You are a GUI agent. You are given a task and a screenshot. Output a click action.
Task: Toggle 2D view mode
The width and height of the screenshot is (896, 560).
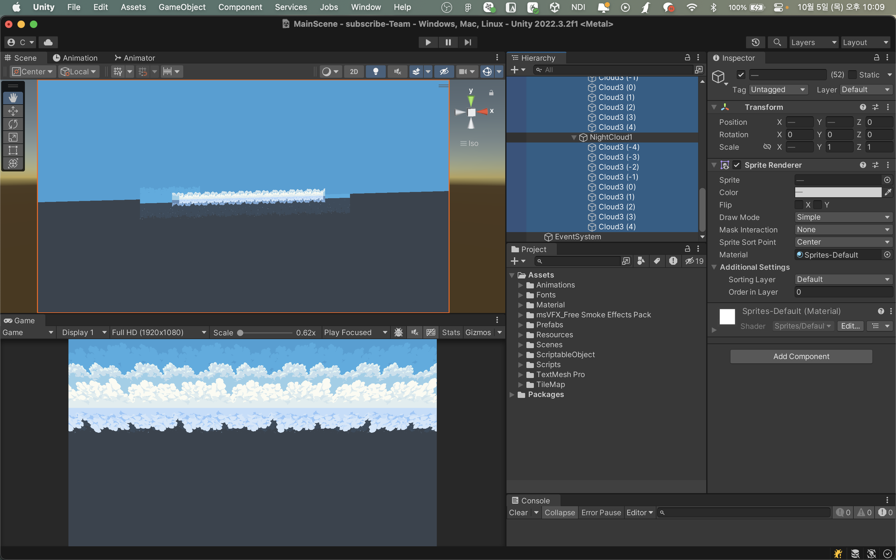click(x=354, y=72)
